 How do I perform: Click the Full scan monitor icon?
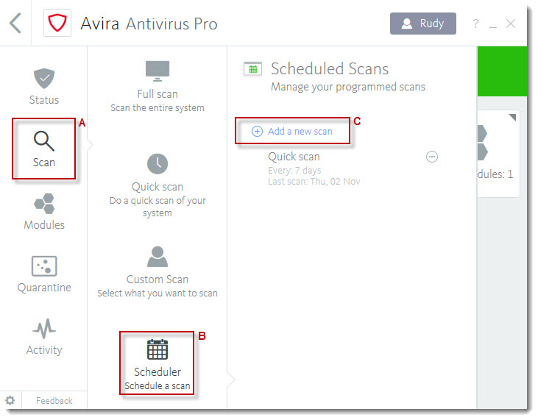coord(157,71)
